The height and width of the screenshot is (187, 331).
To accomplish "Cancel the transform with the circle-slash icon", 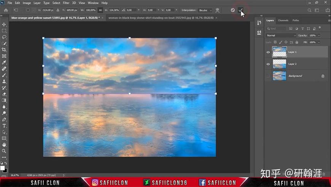I will pos(232,10).
